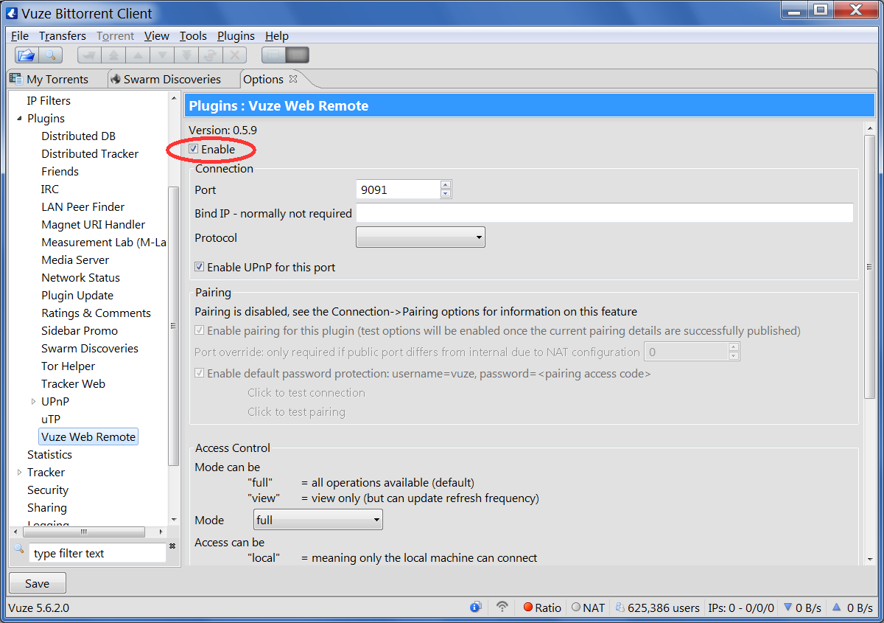Click the greyed curved-arrow run toolbar icon
884x623 pixels.
tap(89, 55)
